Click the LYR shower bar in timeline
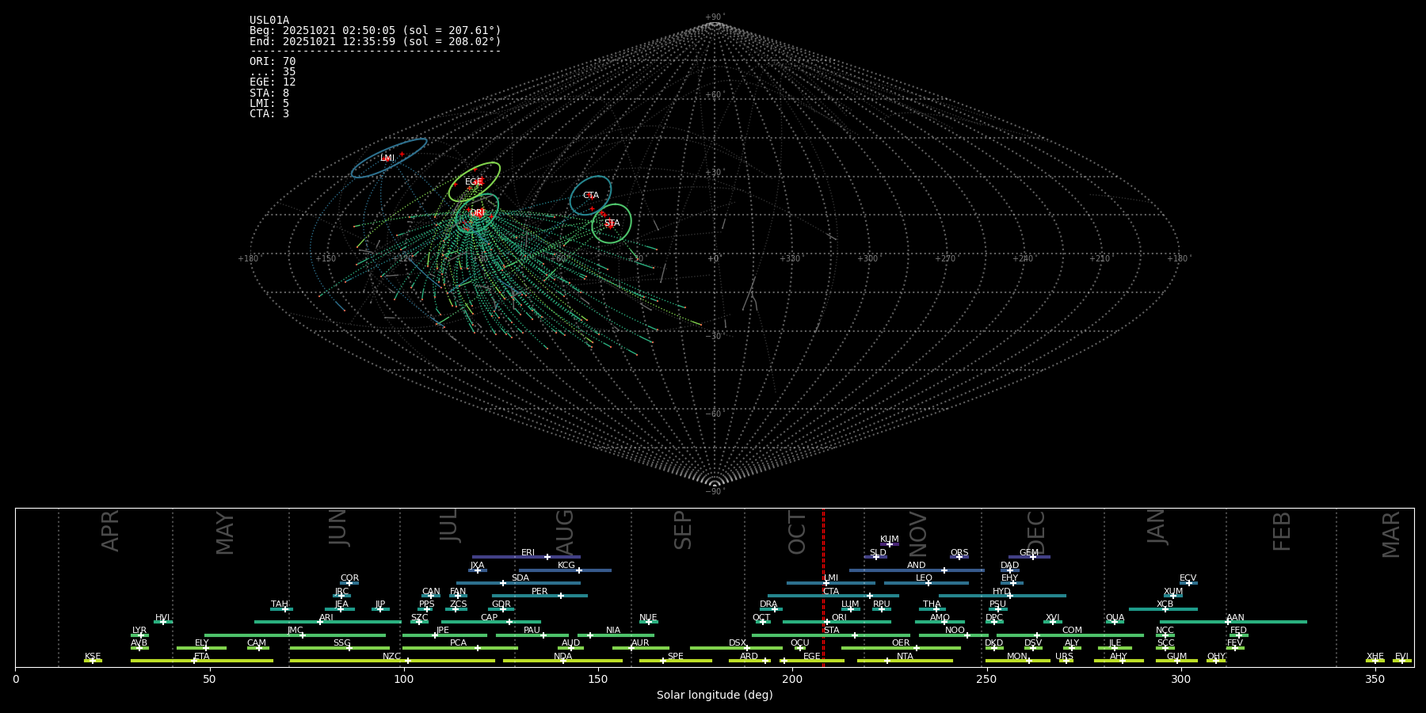 139,635
